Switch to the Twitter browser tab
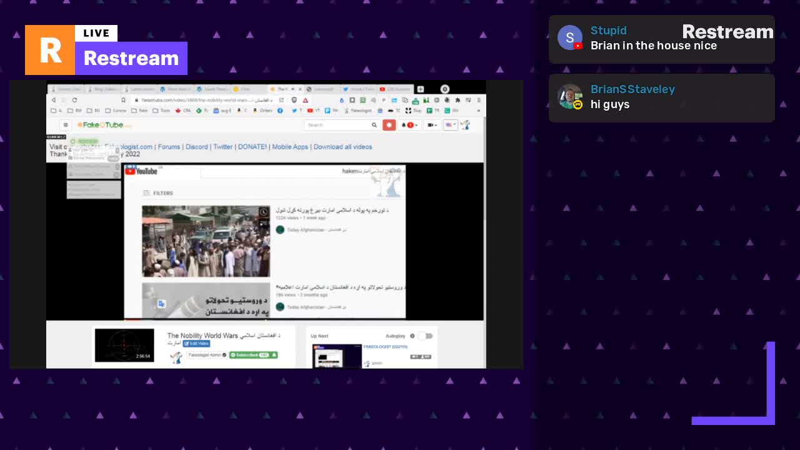 click(359, 89)
